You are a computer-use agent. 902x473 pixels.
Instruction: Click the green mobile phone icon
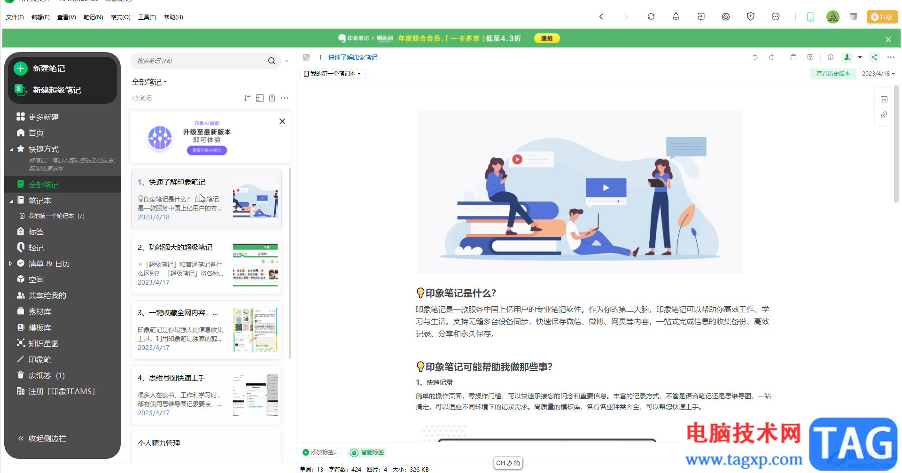pos(810,17)
